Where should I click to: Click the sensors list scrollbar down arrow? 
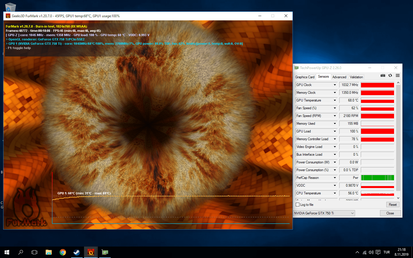click(x=398, y=198)
